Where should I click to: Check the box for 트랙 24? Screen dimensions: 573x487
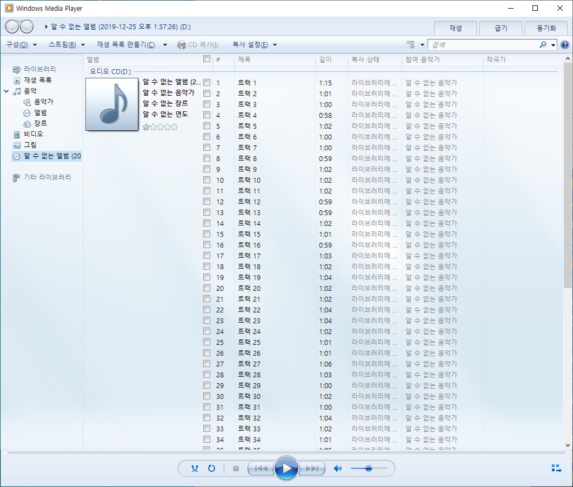207,331
